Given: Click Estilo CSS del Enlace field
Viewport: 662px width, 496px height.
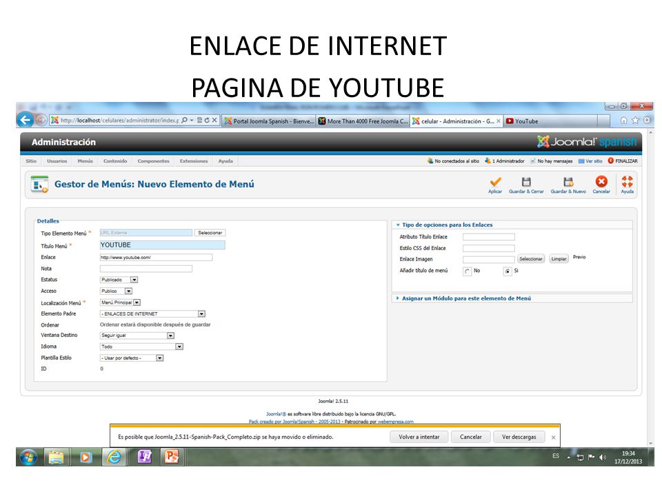Looking at the screenshot, I should (x=488, y=249).
